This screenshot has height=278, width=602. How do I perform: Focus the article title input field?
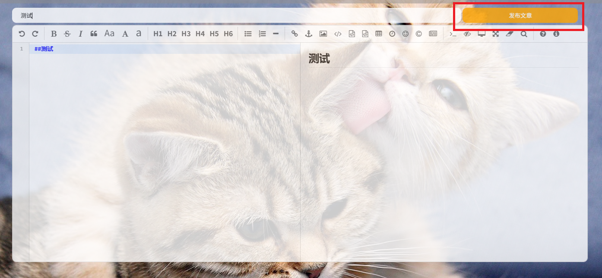point(236,16)
